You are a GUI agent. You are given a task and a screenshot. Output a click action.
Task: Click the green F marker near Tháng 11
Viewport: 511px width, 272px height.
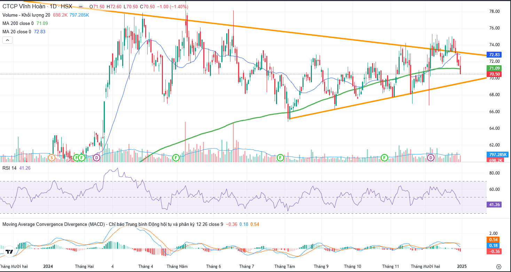[385, 158]
